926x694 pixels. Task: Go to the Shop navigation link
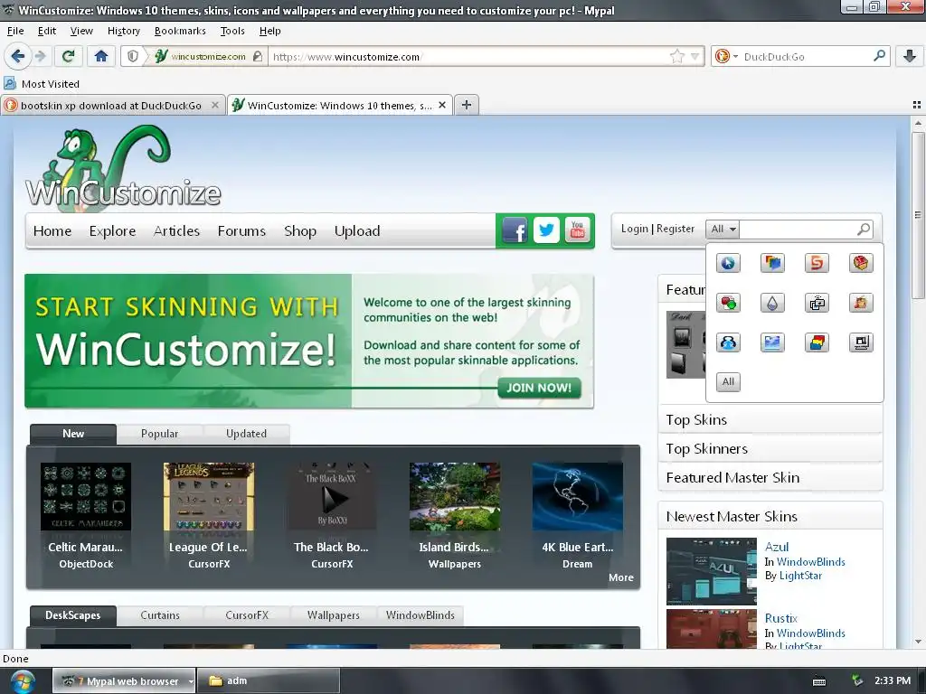point(300,230)
